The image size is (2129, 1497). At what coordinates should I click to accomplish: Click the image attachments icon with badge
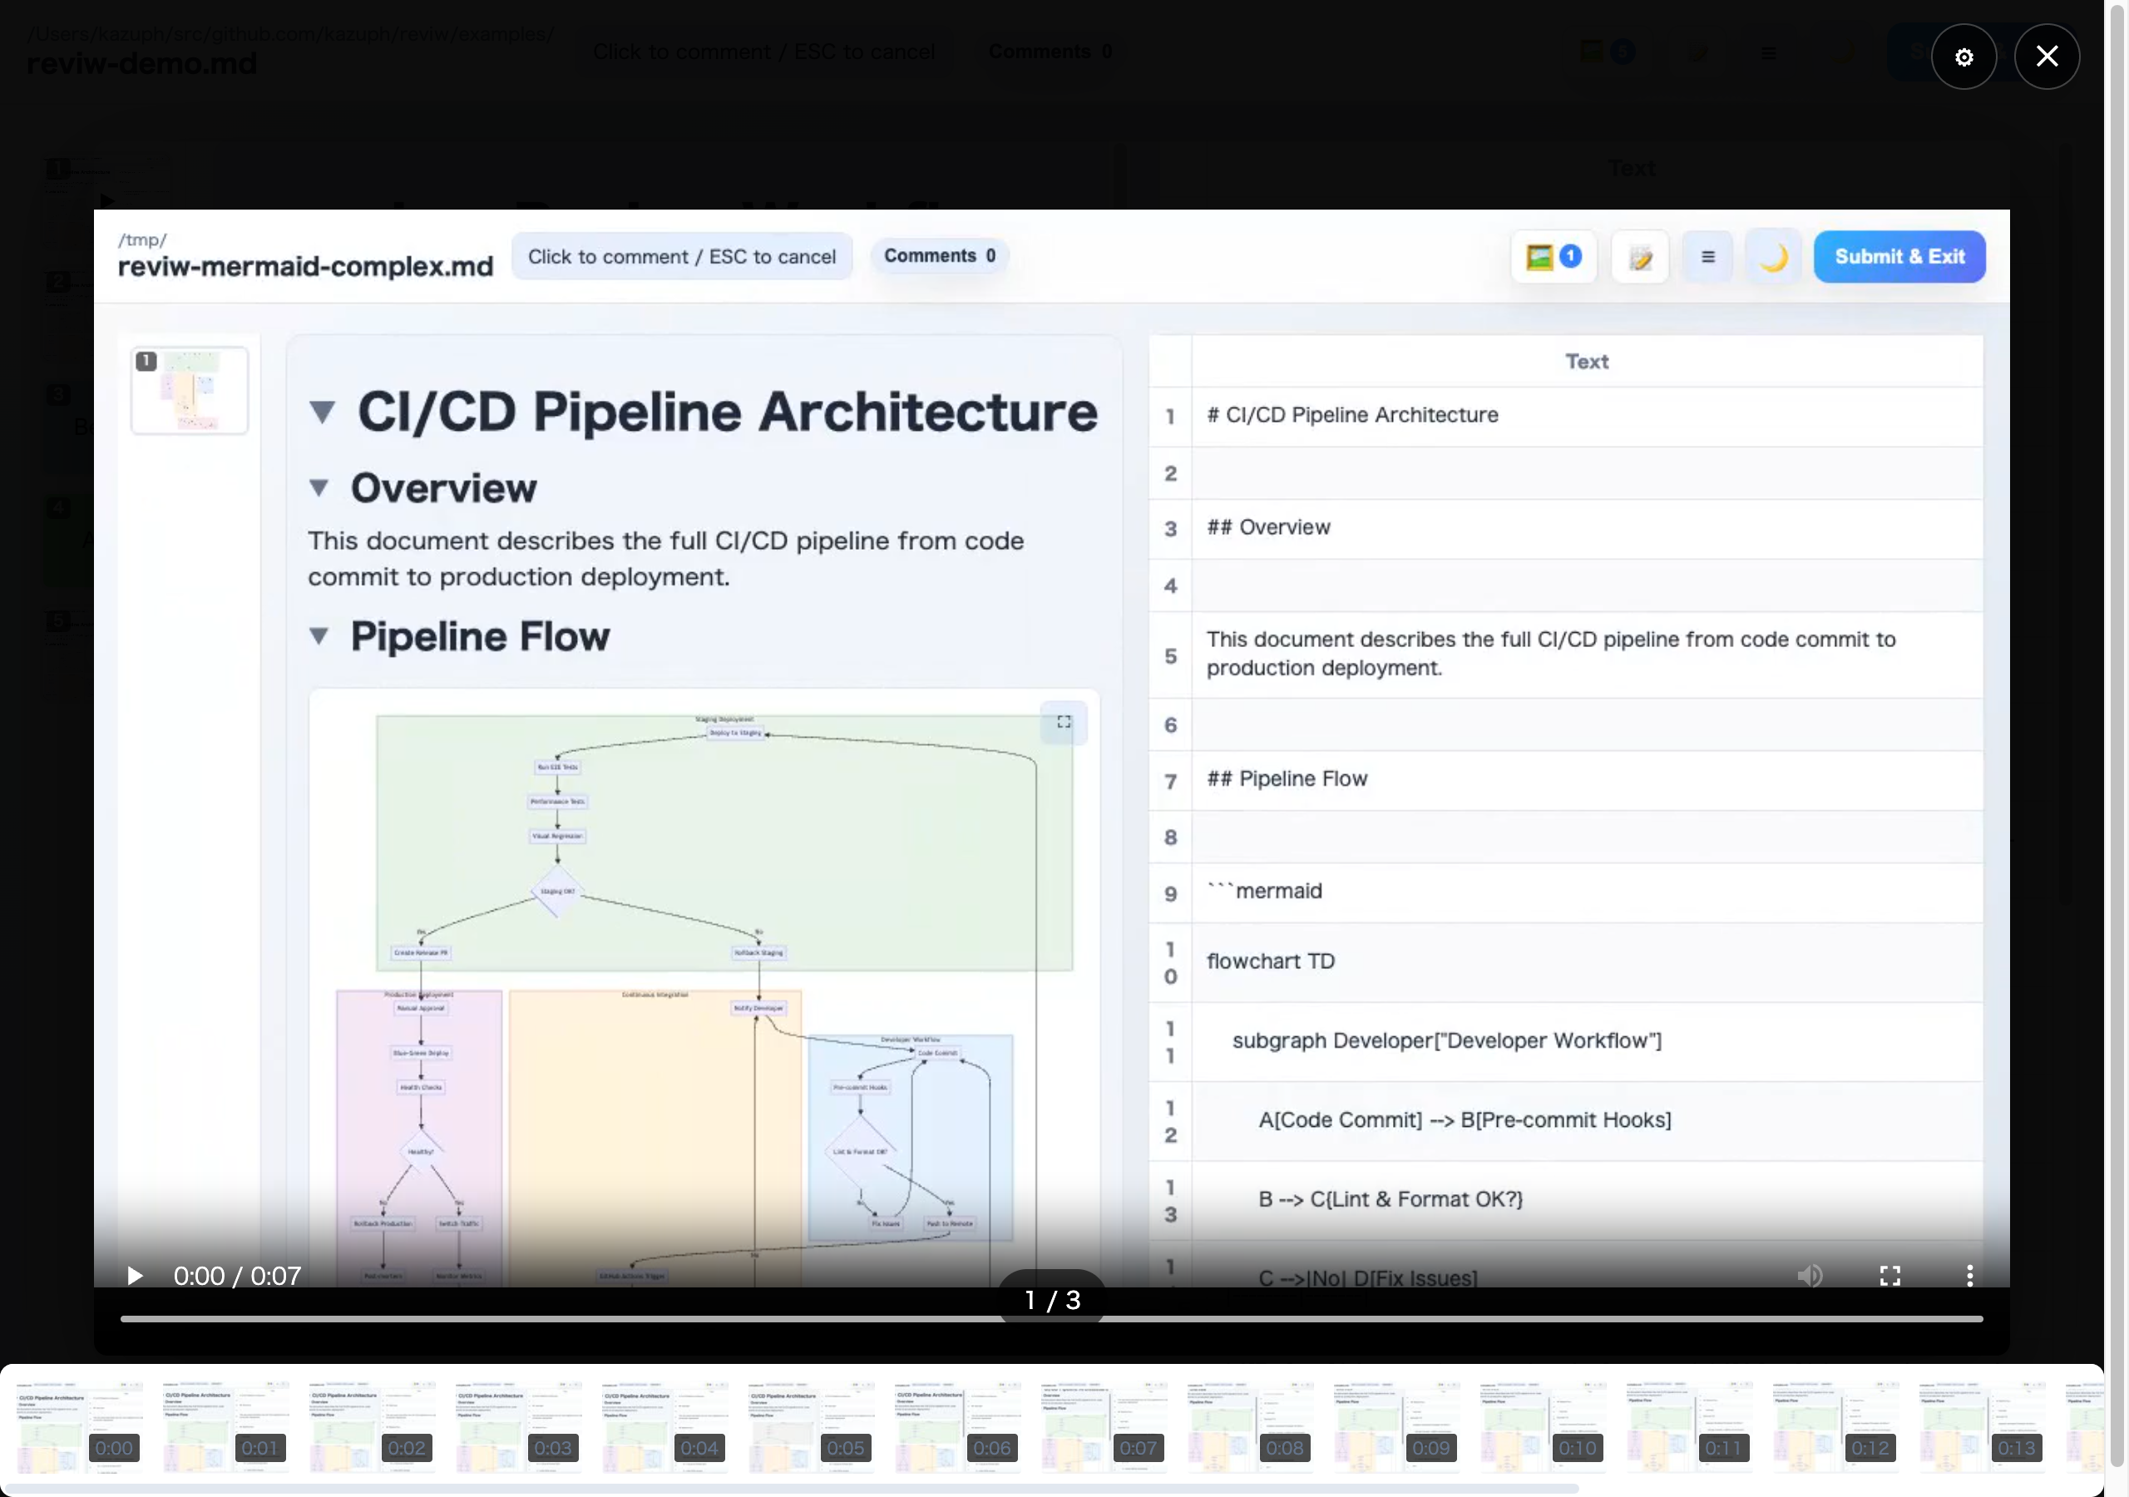1554,256
